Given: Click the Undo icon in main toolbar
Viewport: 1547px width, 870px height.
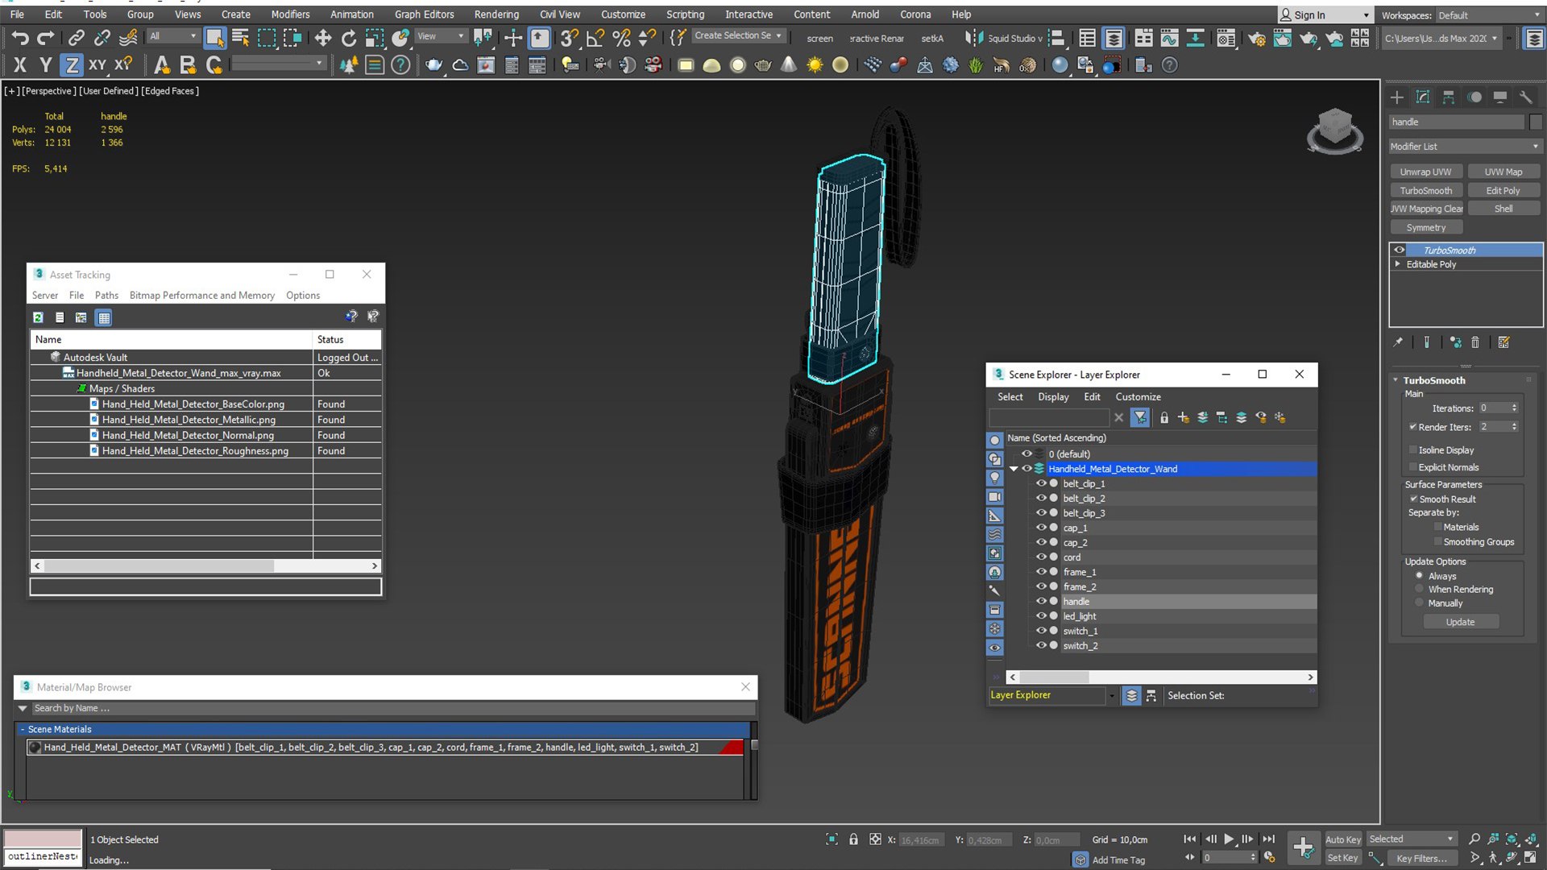Looking at the screenshot, I should tap(20, 38).
